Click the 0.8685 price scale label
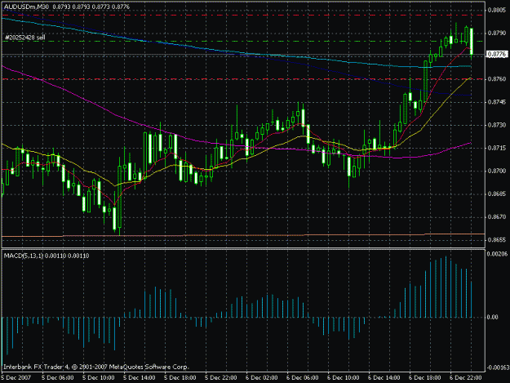Image resolution: width=510 pixels, height=383 pixels. (496, 194)
